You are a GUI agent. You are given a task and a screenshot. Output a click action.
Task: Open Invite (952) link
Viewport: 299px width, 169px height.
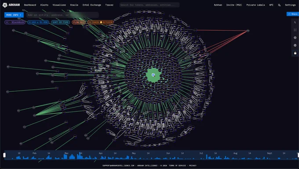point(234,5)
